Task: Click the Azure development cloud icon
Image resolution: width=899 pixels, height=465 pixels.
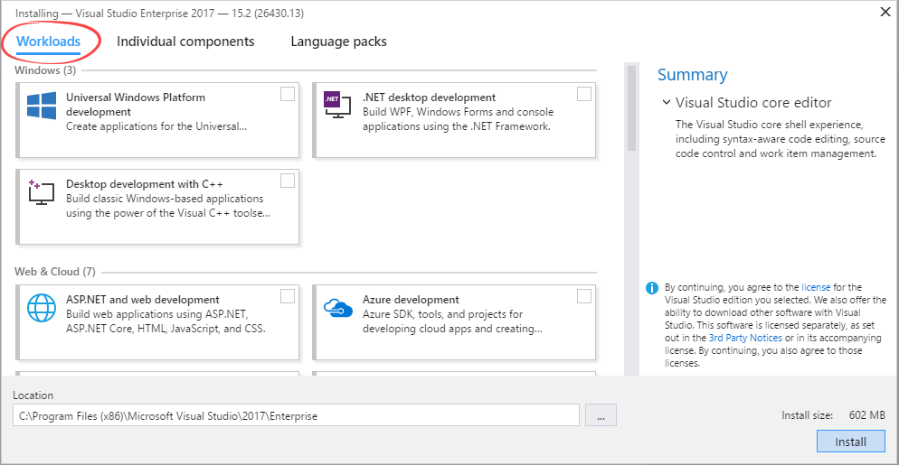Action: pyautogui.click(x=337, y=308)
